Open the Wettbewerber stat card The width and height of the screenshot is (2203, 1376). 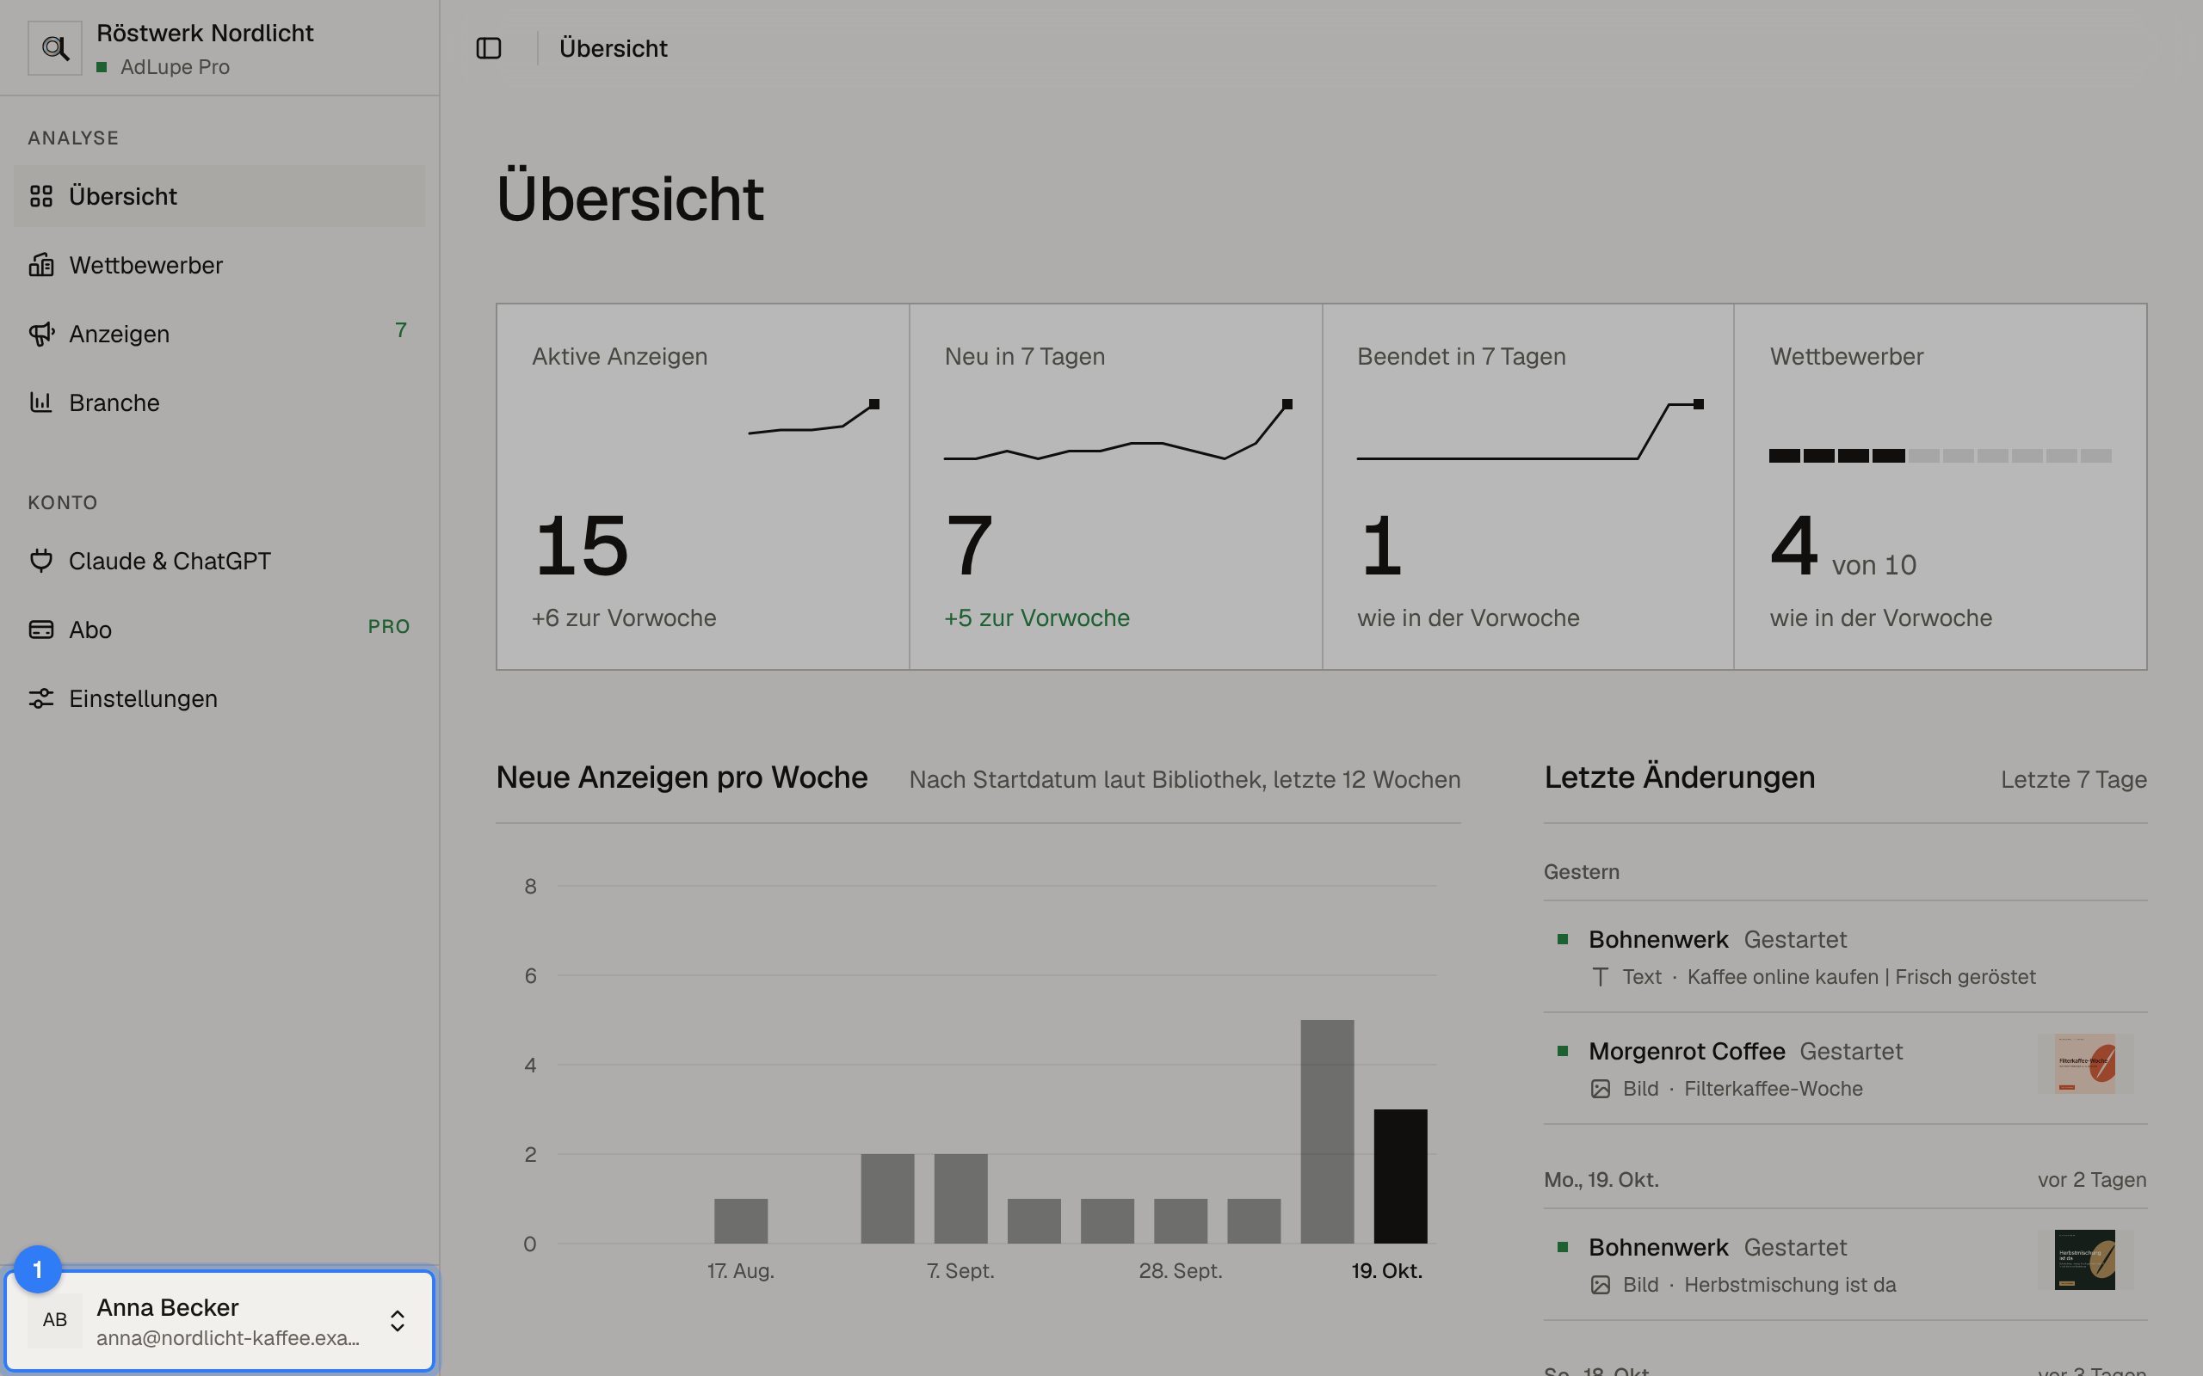pos(1940,487)
